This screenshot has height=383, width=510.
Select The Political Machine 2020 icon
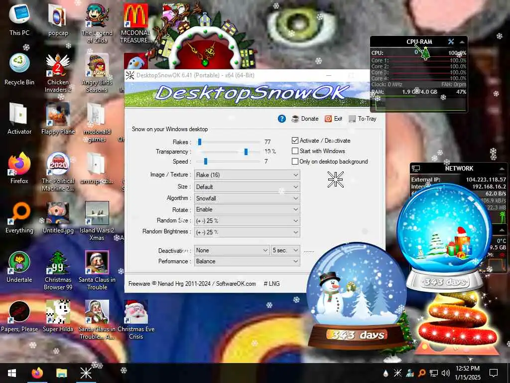click(x=58, y=172)
